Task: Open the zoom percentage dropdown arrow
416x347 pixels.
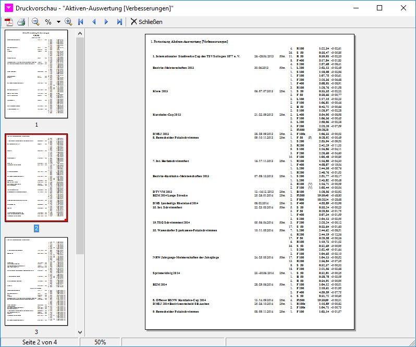Action: (58, 22)
